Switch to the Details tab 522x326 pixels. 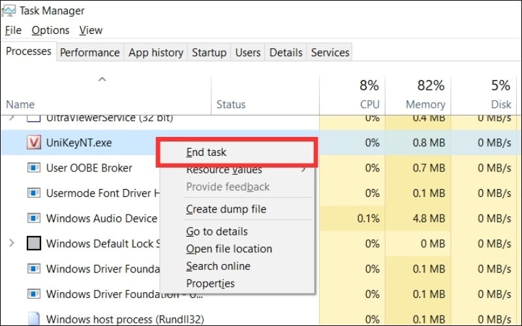coord(286,52)
